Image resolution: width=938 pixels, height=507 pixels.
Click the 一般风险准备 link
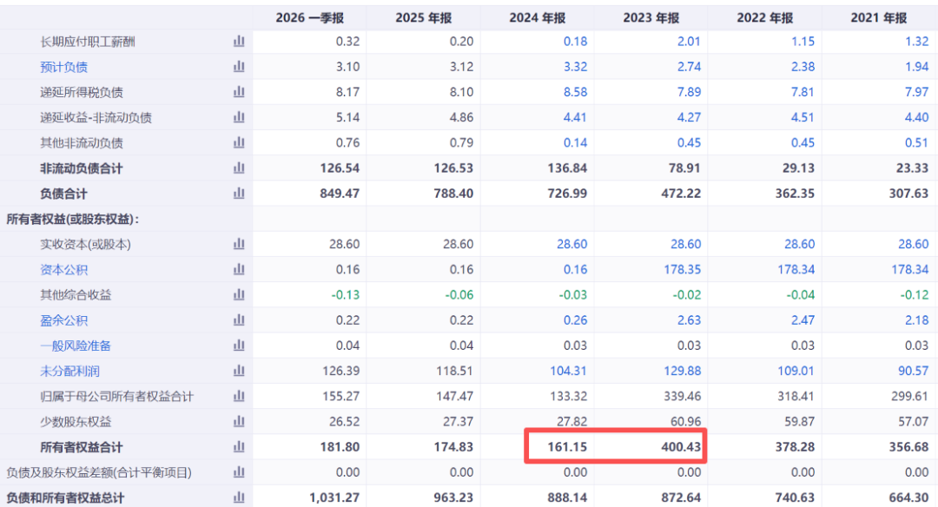76,346
